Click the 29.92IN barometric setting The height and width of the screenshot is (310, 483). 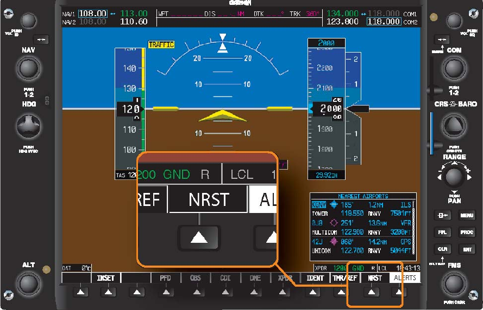pyautogui.click(x=327, y=175)
